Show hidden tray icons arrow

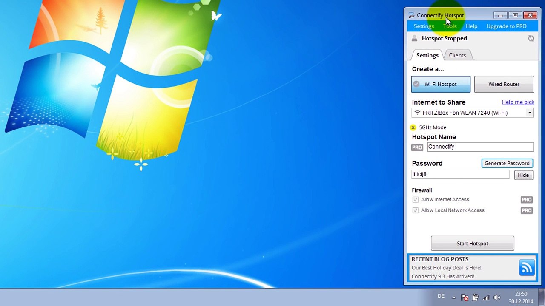point(453,297)
